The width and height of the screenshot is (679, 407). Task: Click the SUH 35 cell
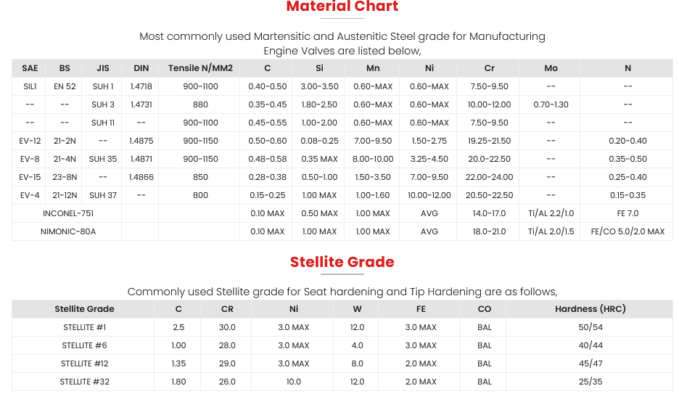click(103, 159)
